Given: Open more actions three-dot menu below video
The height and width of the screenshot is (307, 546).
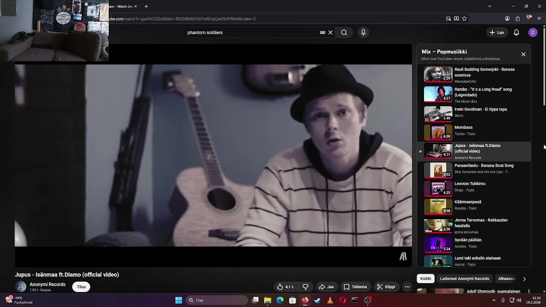Looking at the screenshot, I should [x=407, y=287].
